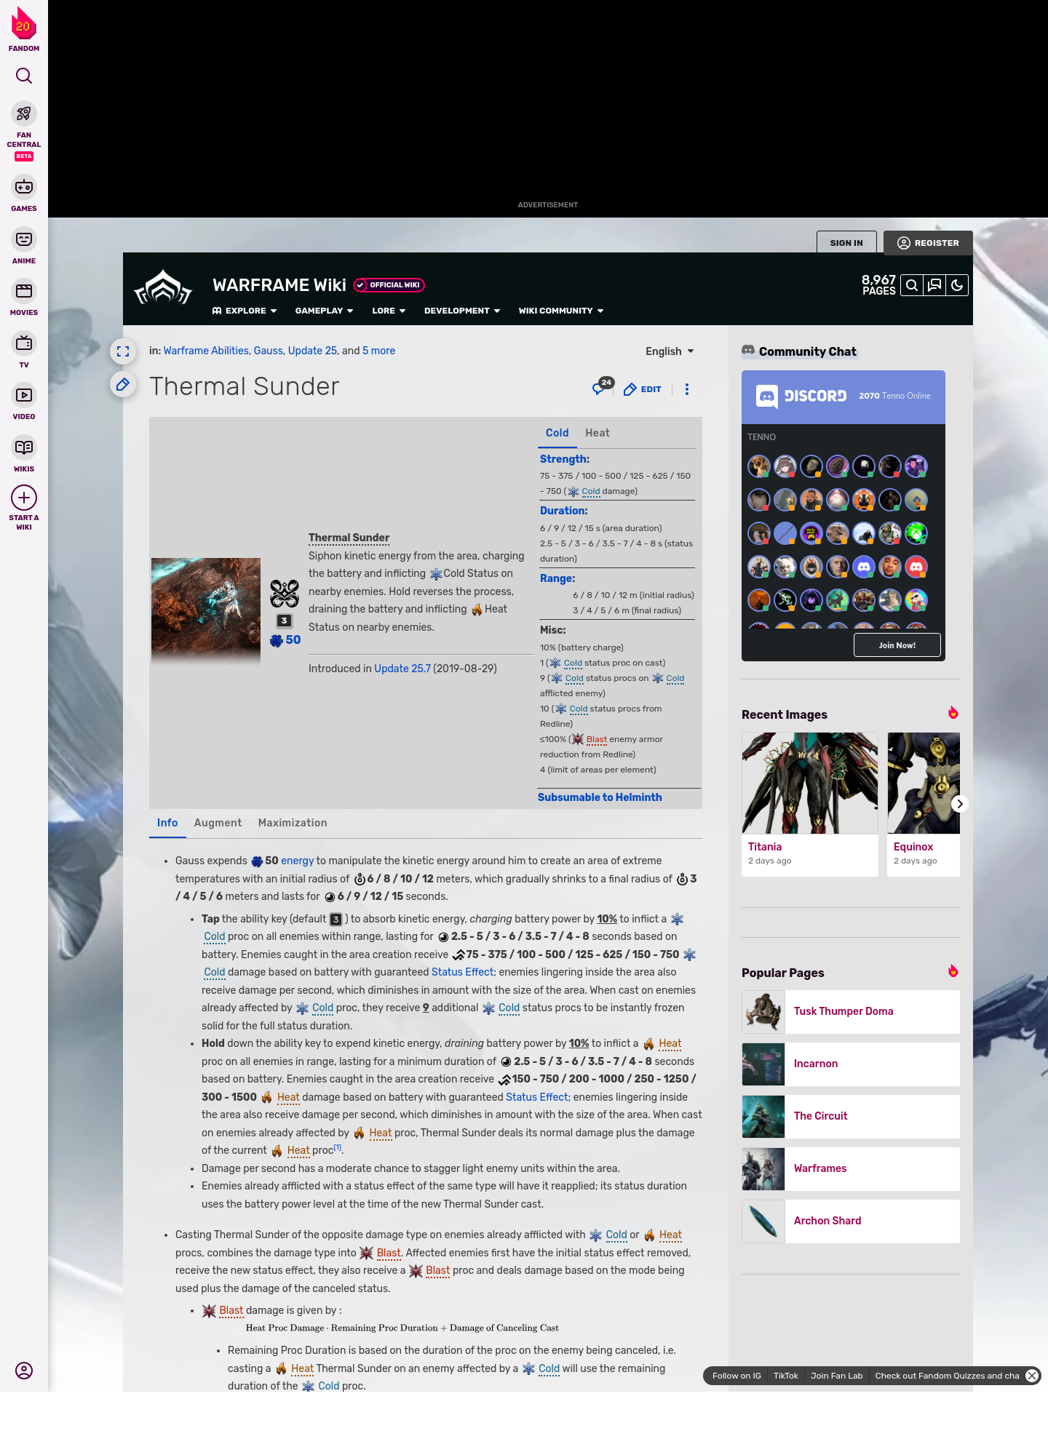The width and height of the screenshot is (1048, 1455).
Task: Open the Gauss category link
Action: click(x=269, y=351)
